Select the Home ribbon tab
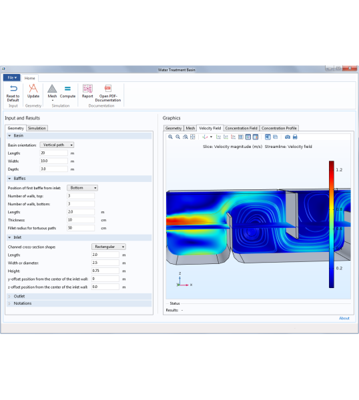 tap(29, 78)
